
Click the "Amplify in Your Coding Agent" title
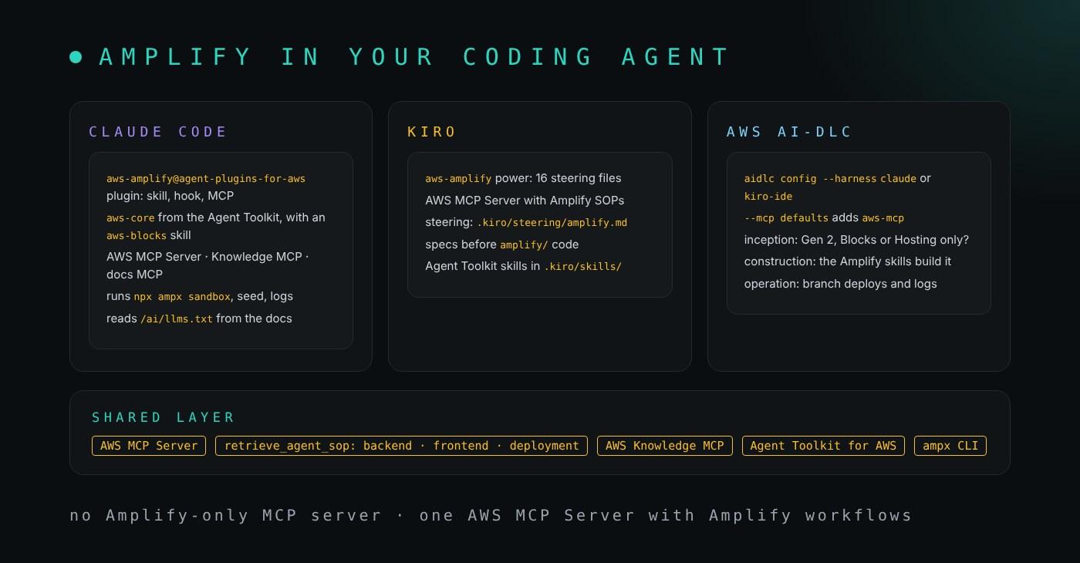(x=413, y=57)
